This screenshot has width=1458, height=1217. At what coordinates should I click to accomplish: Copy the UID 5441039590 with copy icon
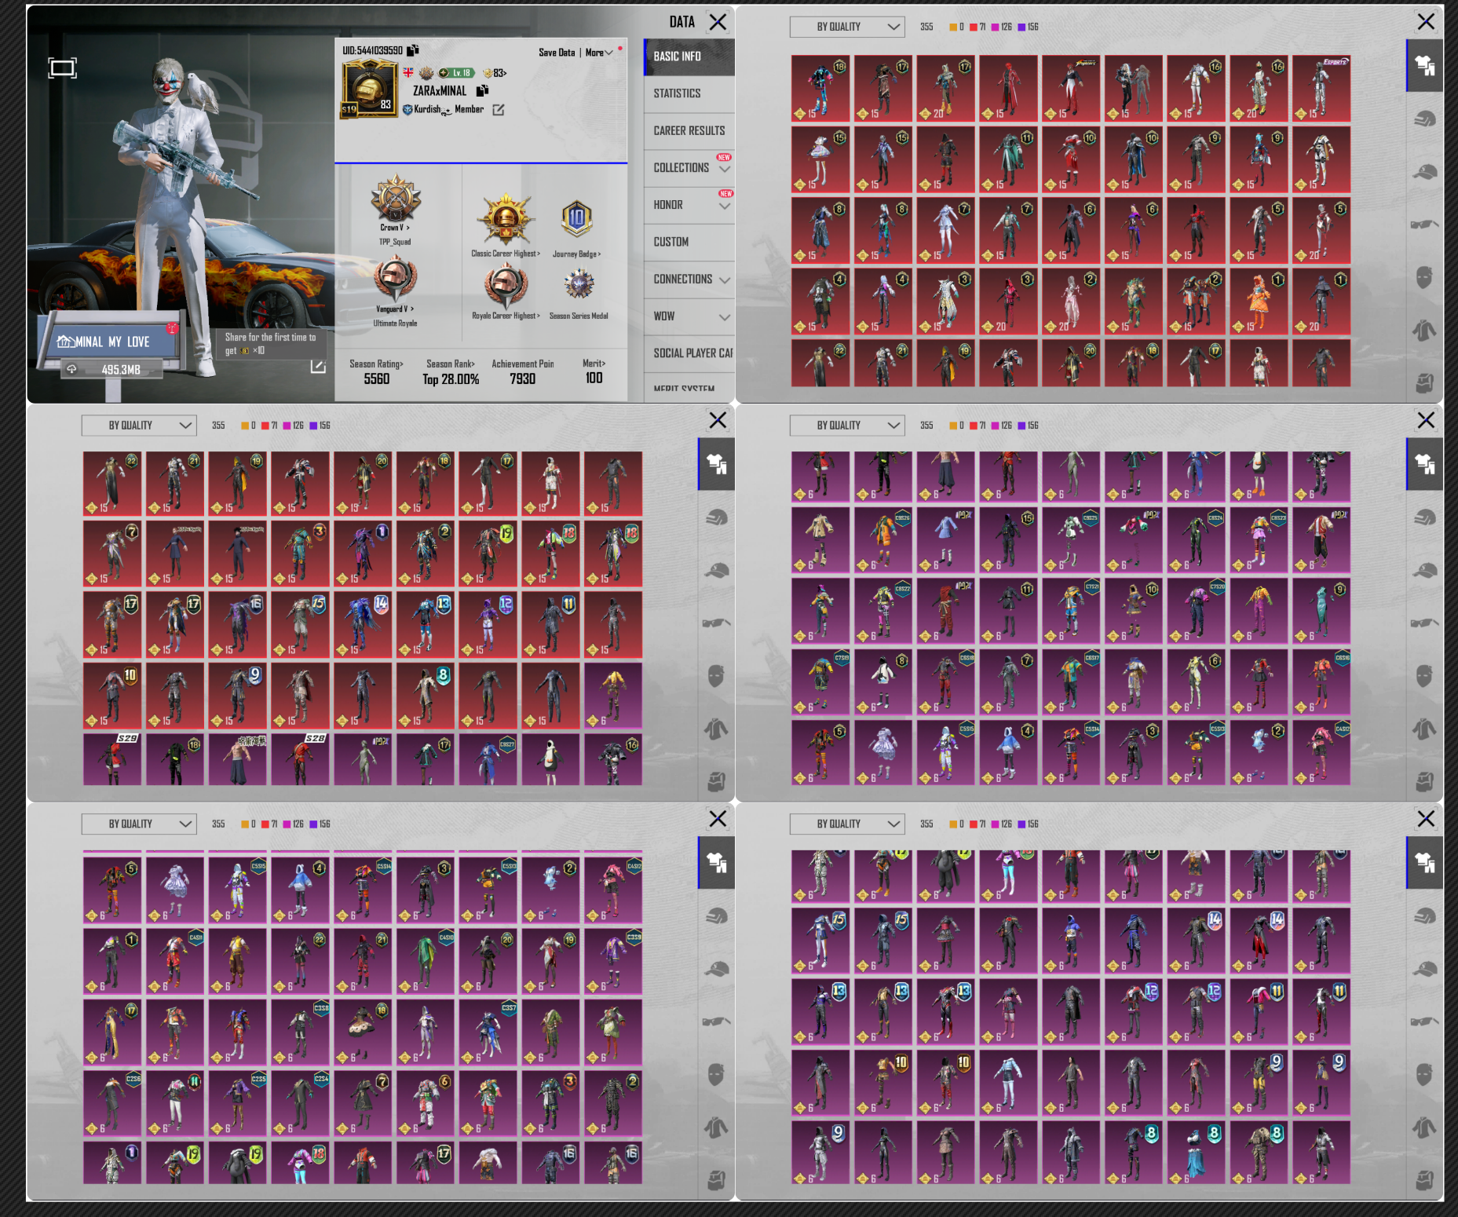pyautogui.click(x=413, y=50)
